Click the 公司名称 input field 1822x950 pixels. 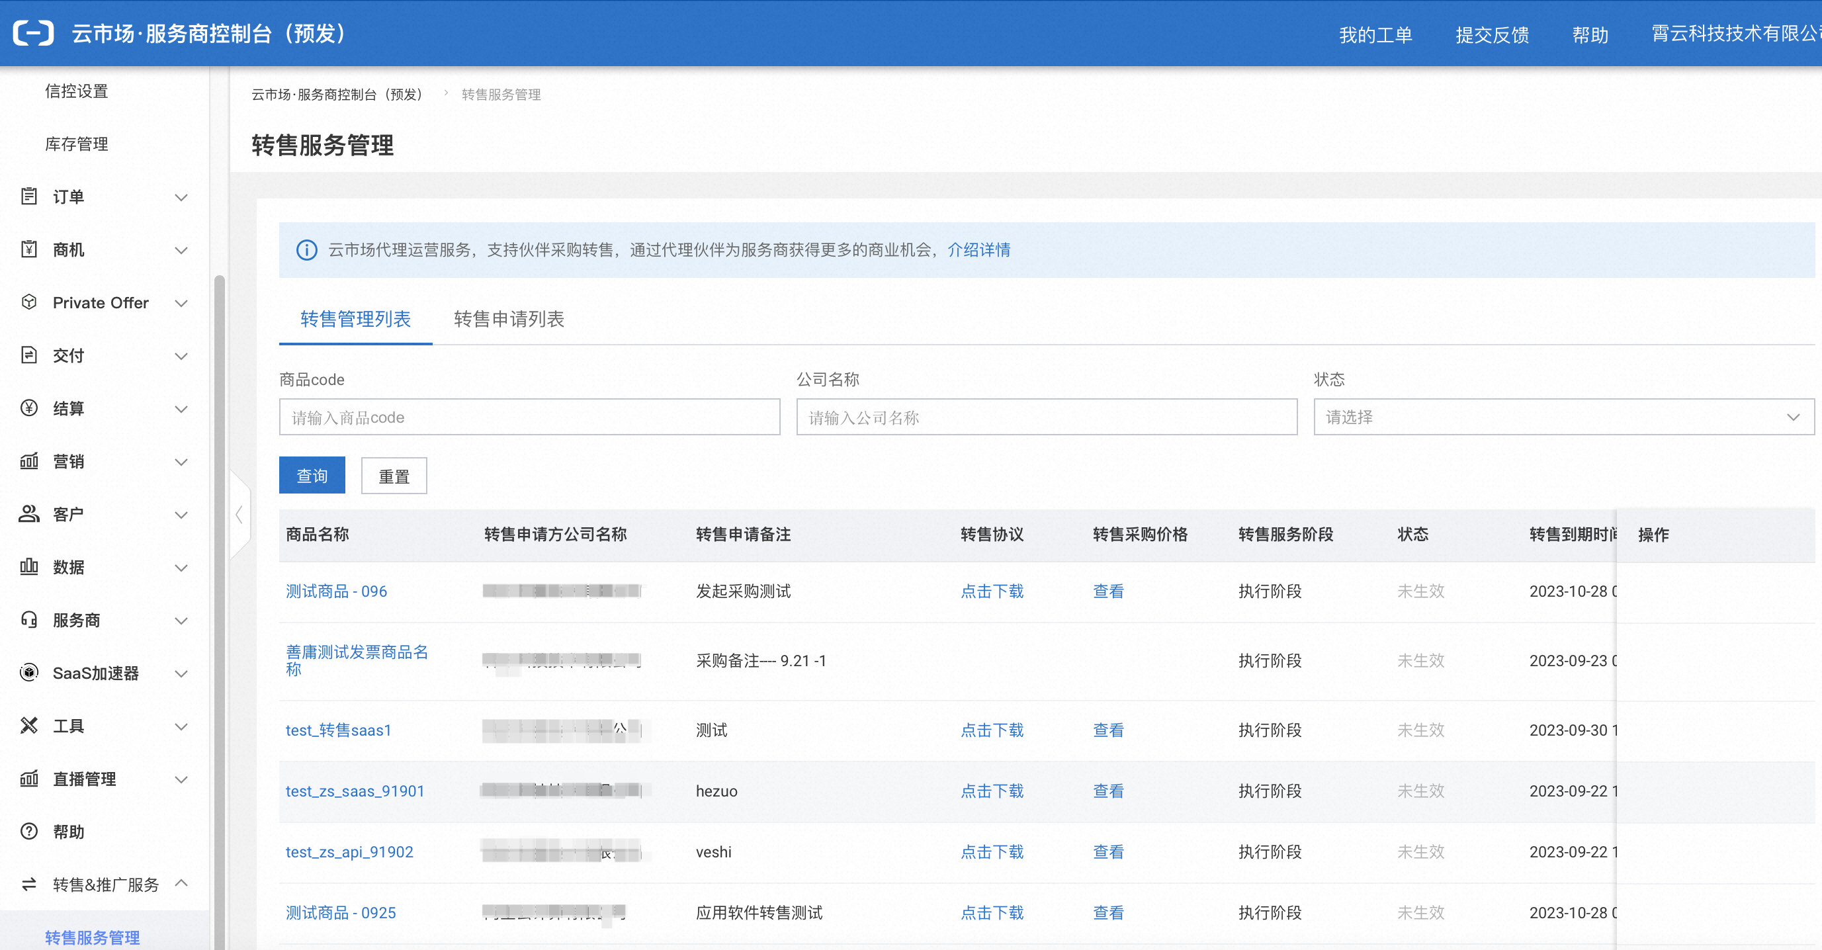[1047, 417]
